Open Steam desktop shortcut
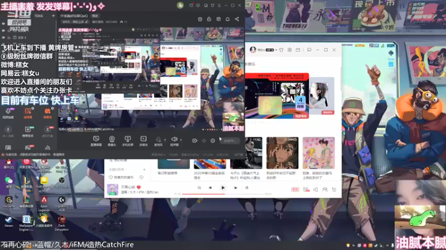Image resolution: width=446 pixels, height=250 pixels. (x=8, y=221)
